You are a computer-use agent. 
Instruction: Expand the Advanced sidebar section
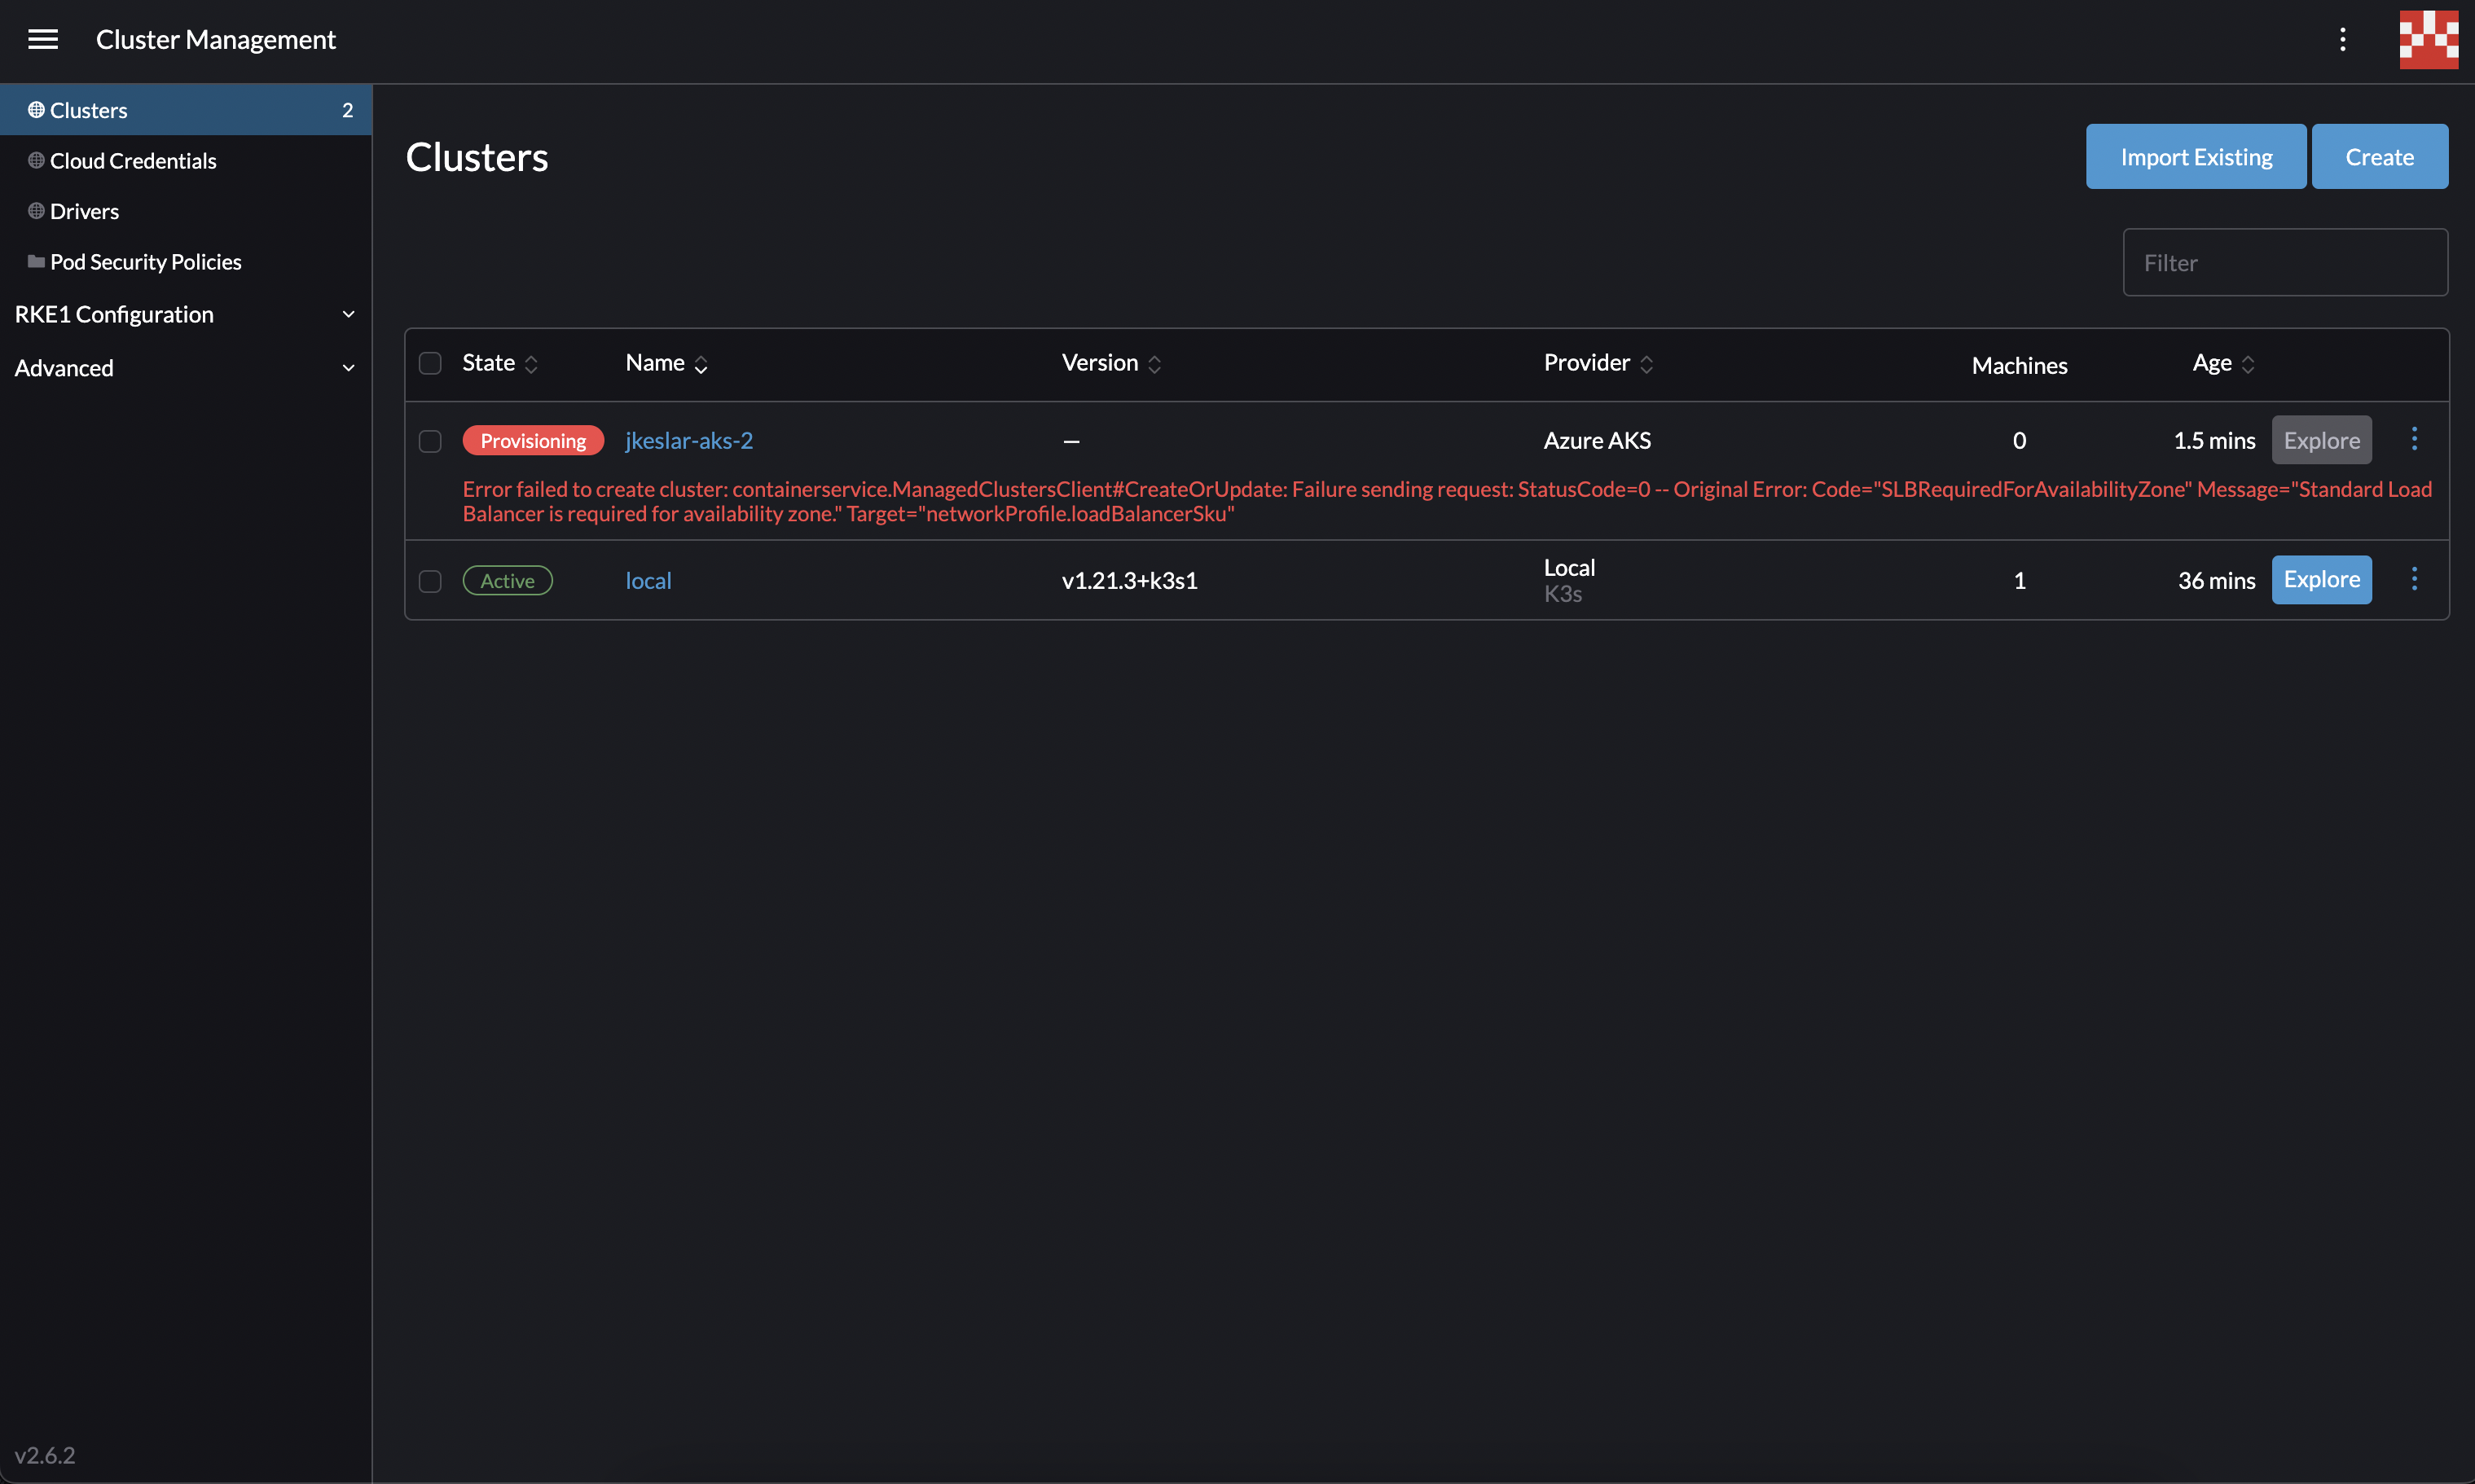63,367
